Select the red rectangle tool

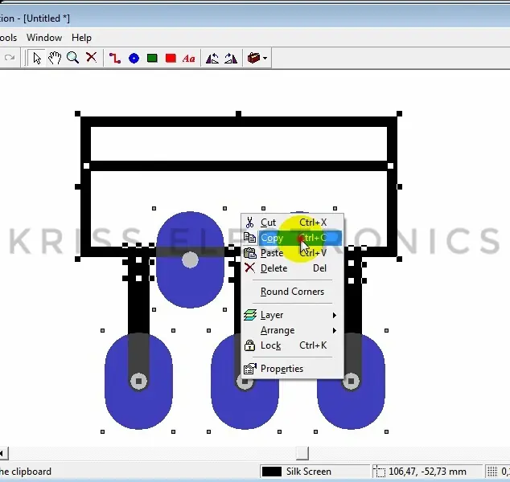pos(171,59)
